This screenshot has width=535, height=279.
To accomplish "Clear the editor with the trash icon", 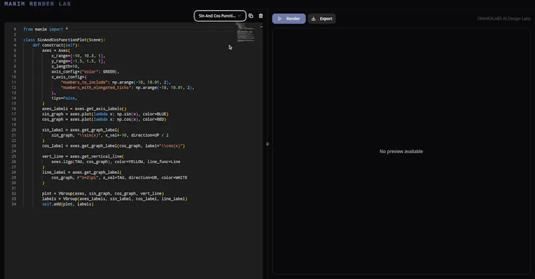I will click(x=261, y=15).
